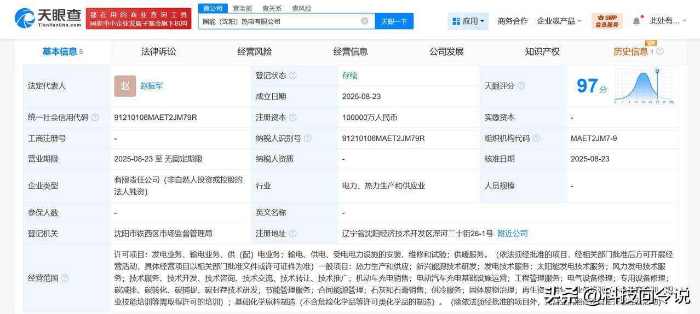Switch to the 历史信息 tab
Screen dimensions: 700x314
[630, 51]
